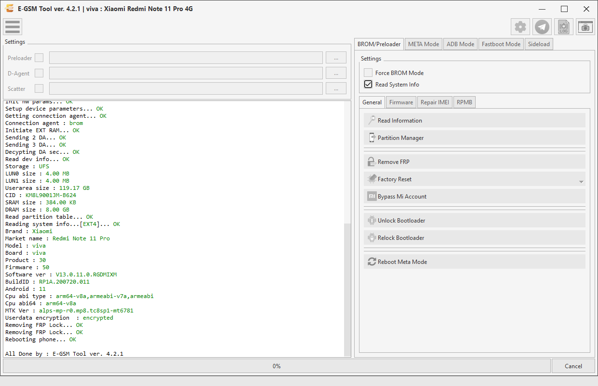Screen dimensions: 598x386
Task: Minimize the E-GSM Tool window
Action: (x=542, y=9)
